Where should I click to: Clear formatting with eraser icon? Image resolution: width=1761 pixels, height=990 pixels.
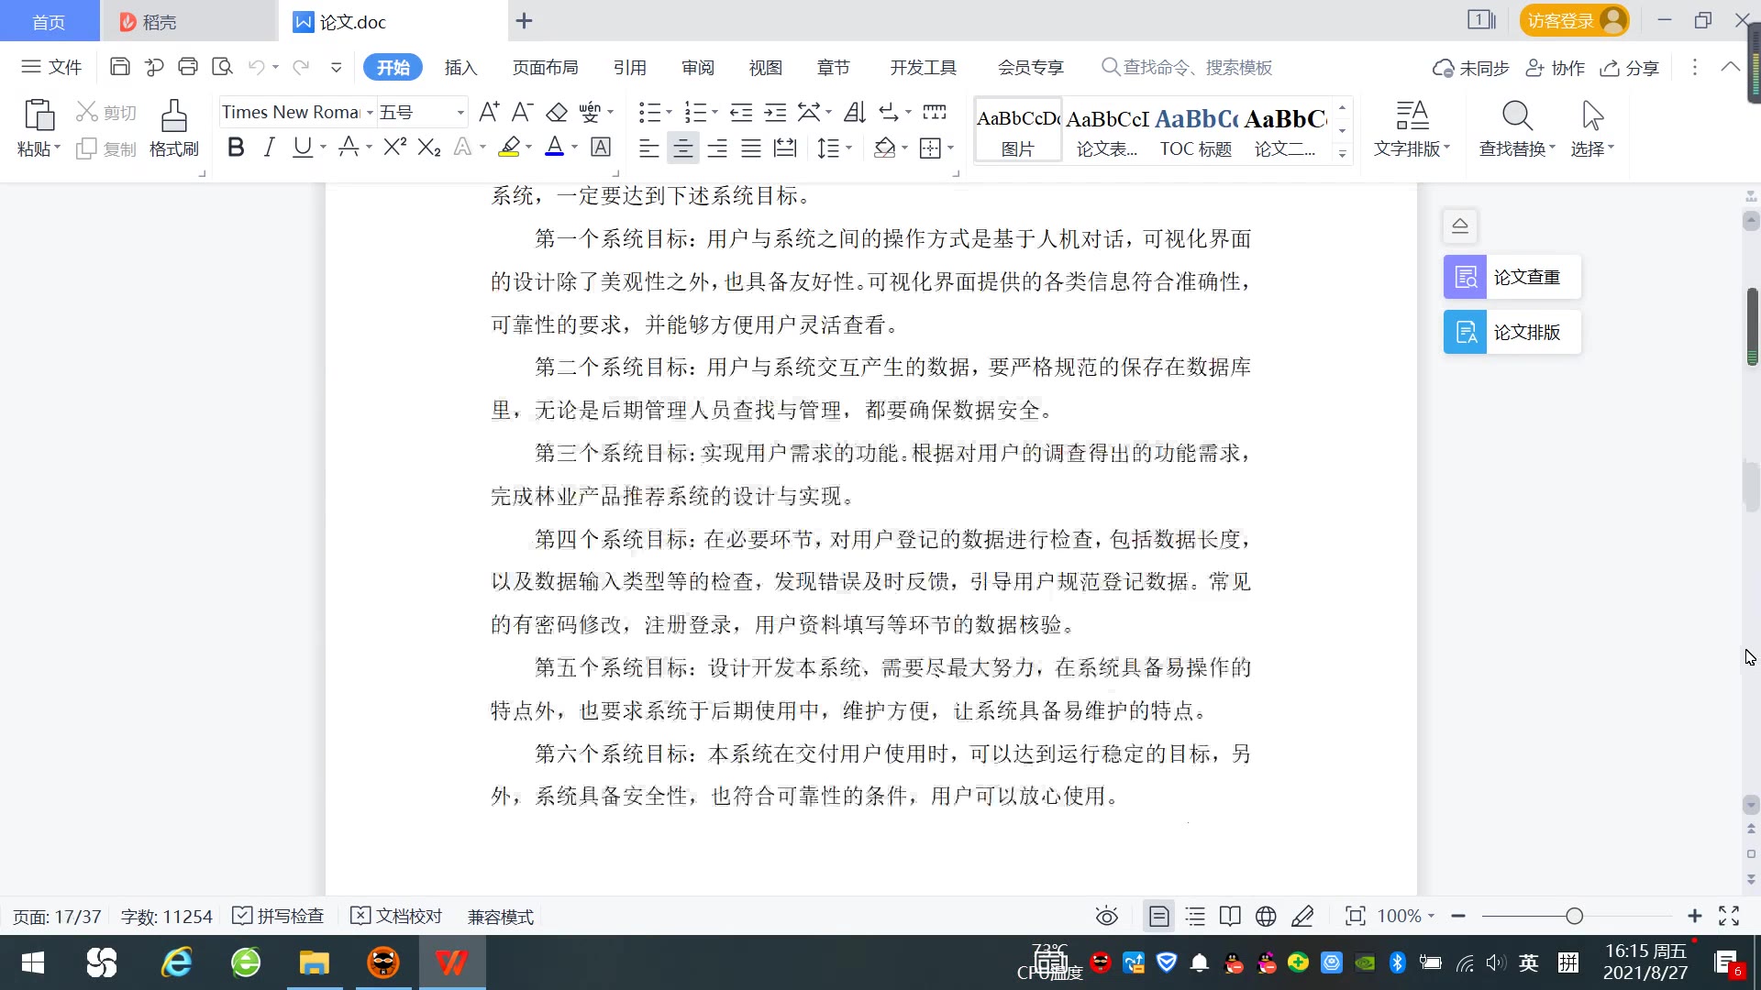(557, 112)
